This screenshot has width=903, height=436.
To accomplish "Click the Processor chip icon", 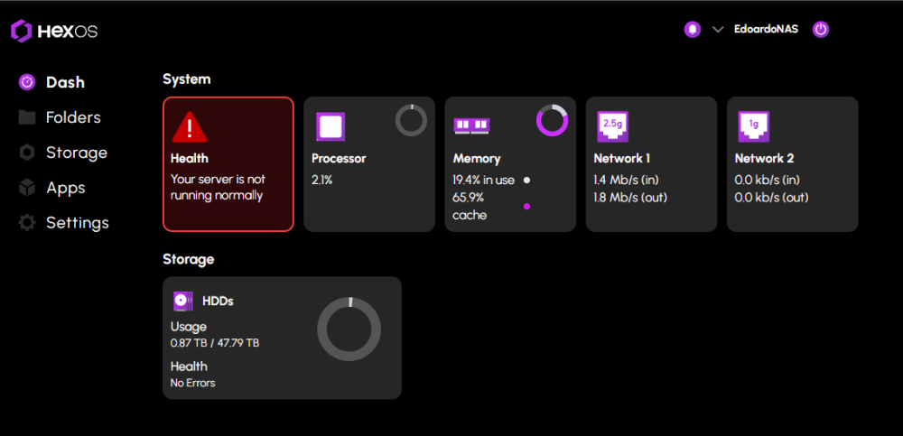I will coord(330,126).
